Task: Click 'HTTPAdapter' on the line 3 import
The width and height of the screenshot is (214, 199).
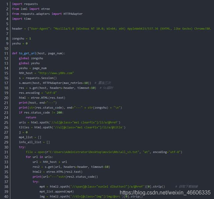Action: coord(73,14)
